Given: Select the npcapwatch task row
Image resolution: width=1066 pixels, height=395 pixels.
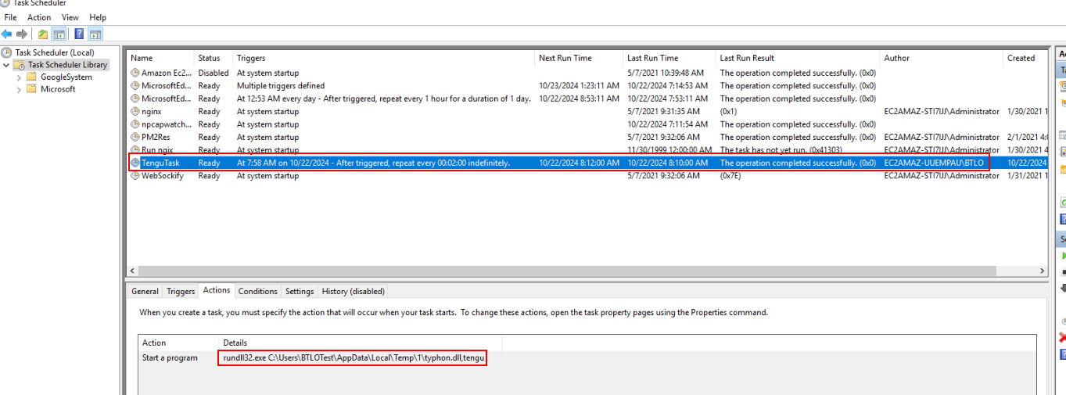Looking at the screenshot, I should pos(587,124).
